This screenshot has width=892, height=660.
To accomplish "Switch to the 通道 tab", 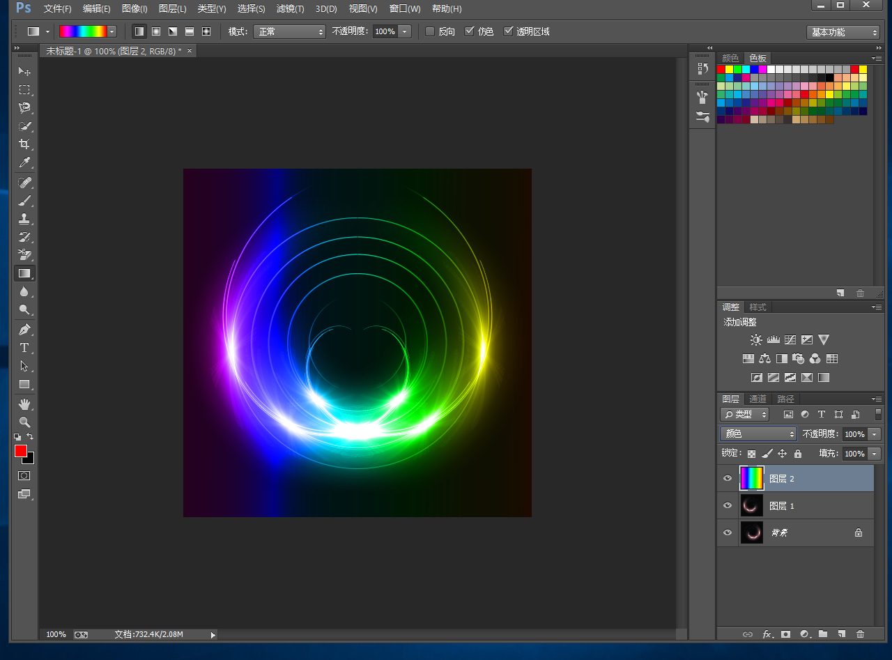I will pos(758,399).
